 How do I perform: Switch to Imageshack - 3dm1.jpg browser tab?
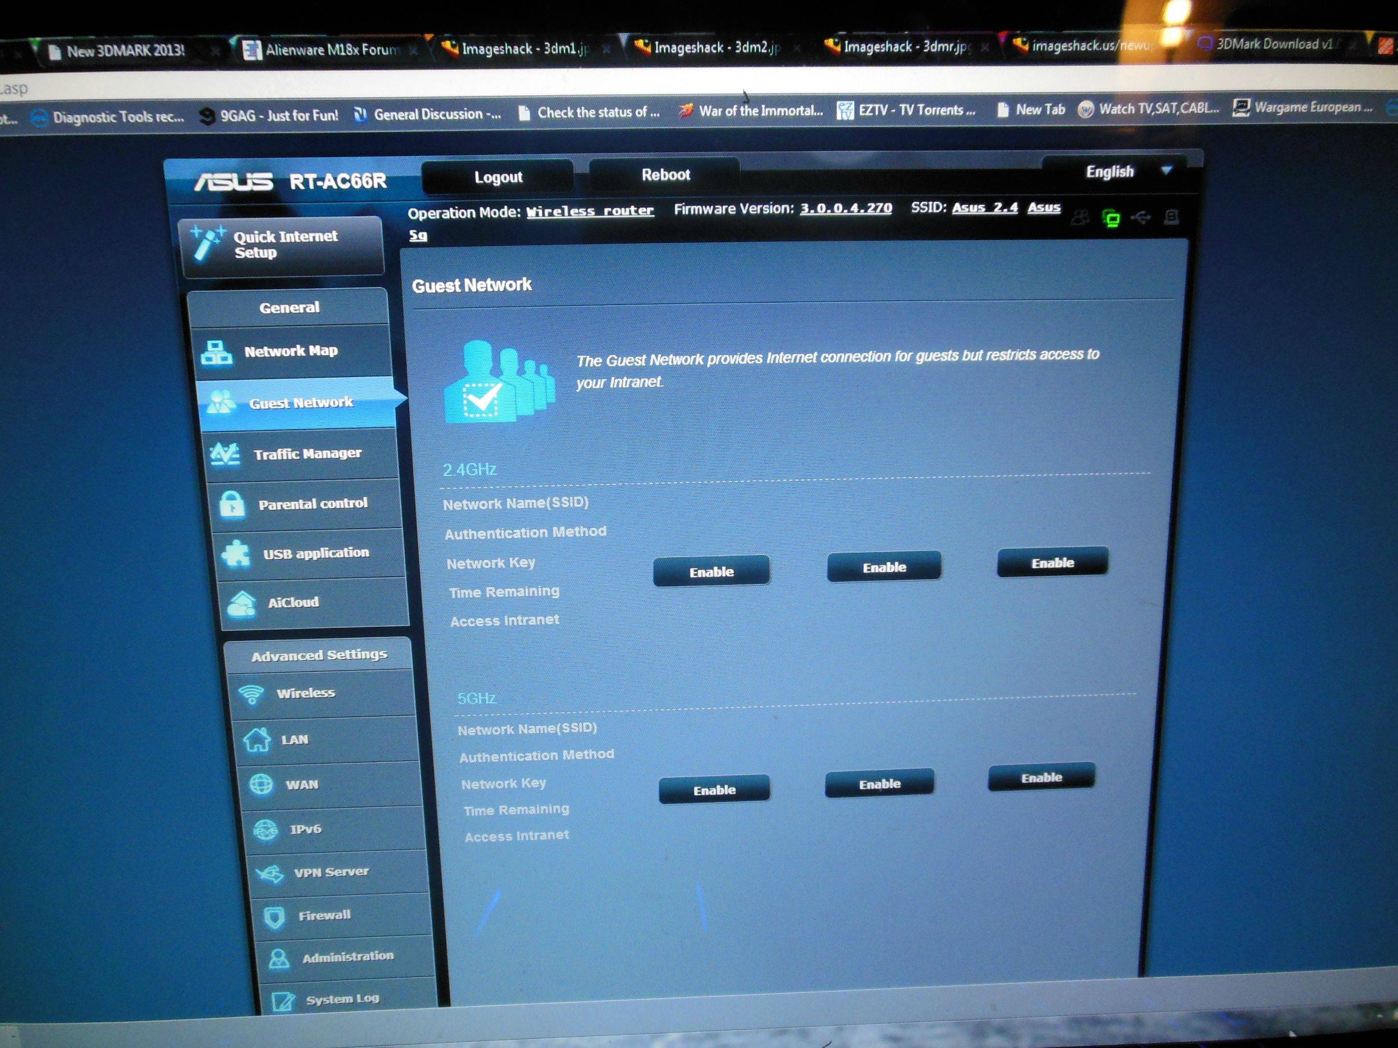tap(525, 49)
